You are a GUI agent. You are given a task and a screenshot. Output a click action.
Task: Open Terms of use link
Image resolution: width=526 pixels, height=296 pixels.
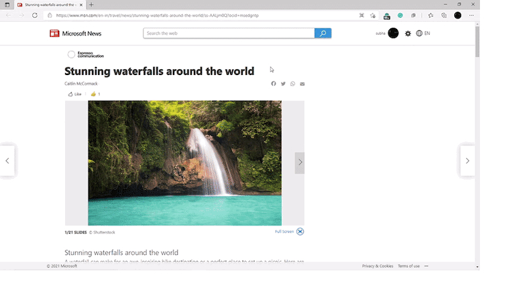[x=408, y=266]
